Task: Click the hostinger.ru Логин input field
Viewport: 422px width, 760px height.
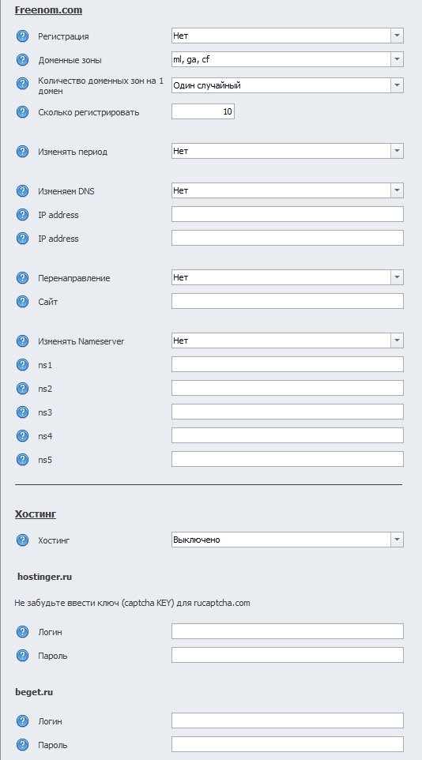Action: click(287, 631)
